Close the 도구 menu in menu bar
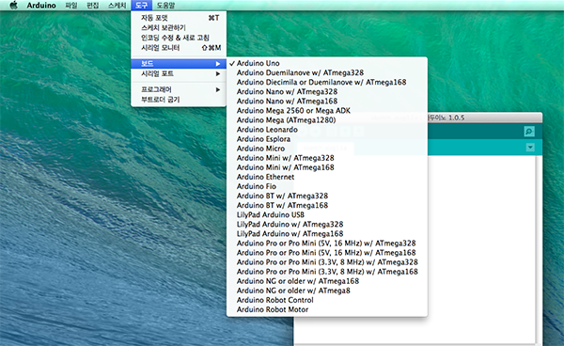 142,5
